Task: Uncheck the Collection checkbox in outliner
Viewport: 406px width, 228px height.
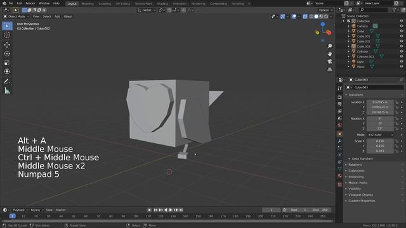Action: (x=348, y=21)
